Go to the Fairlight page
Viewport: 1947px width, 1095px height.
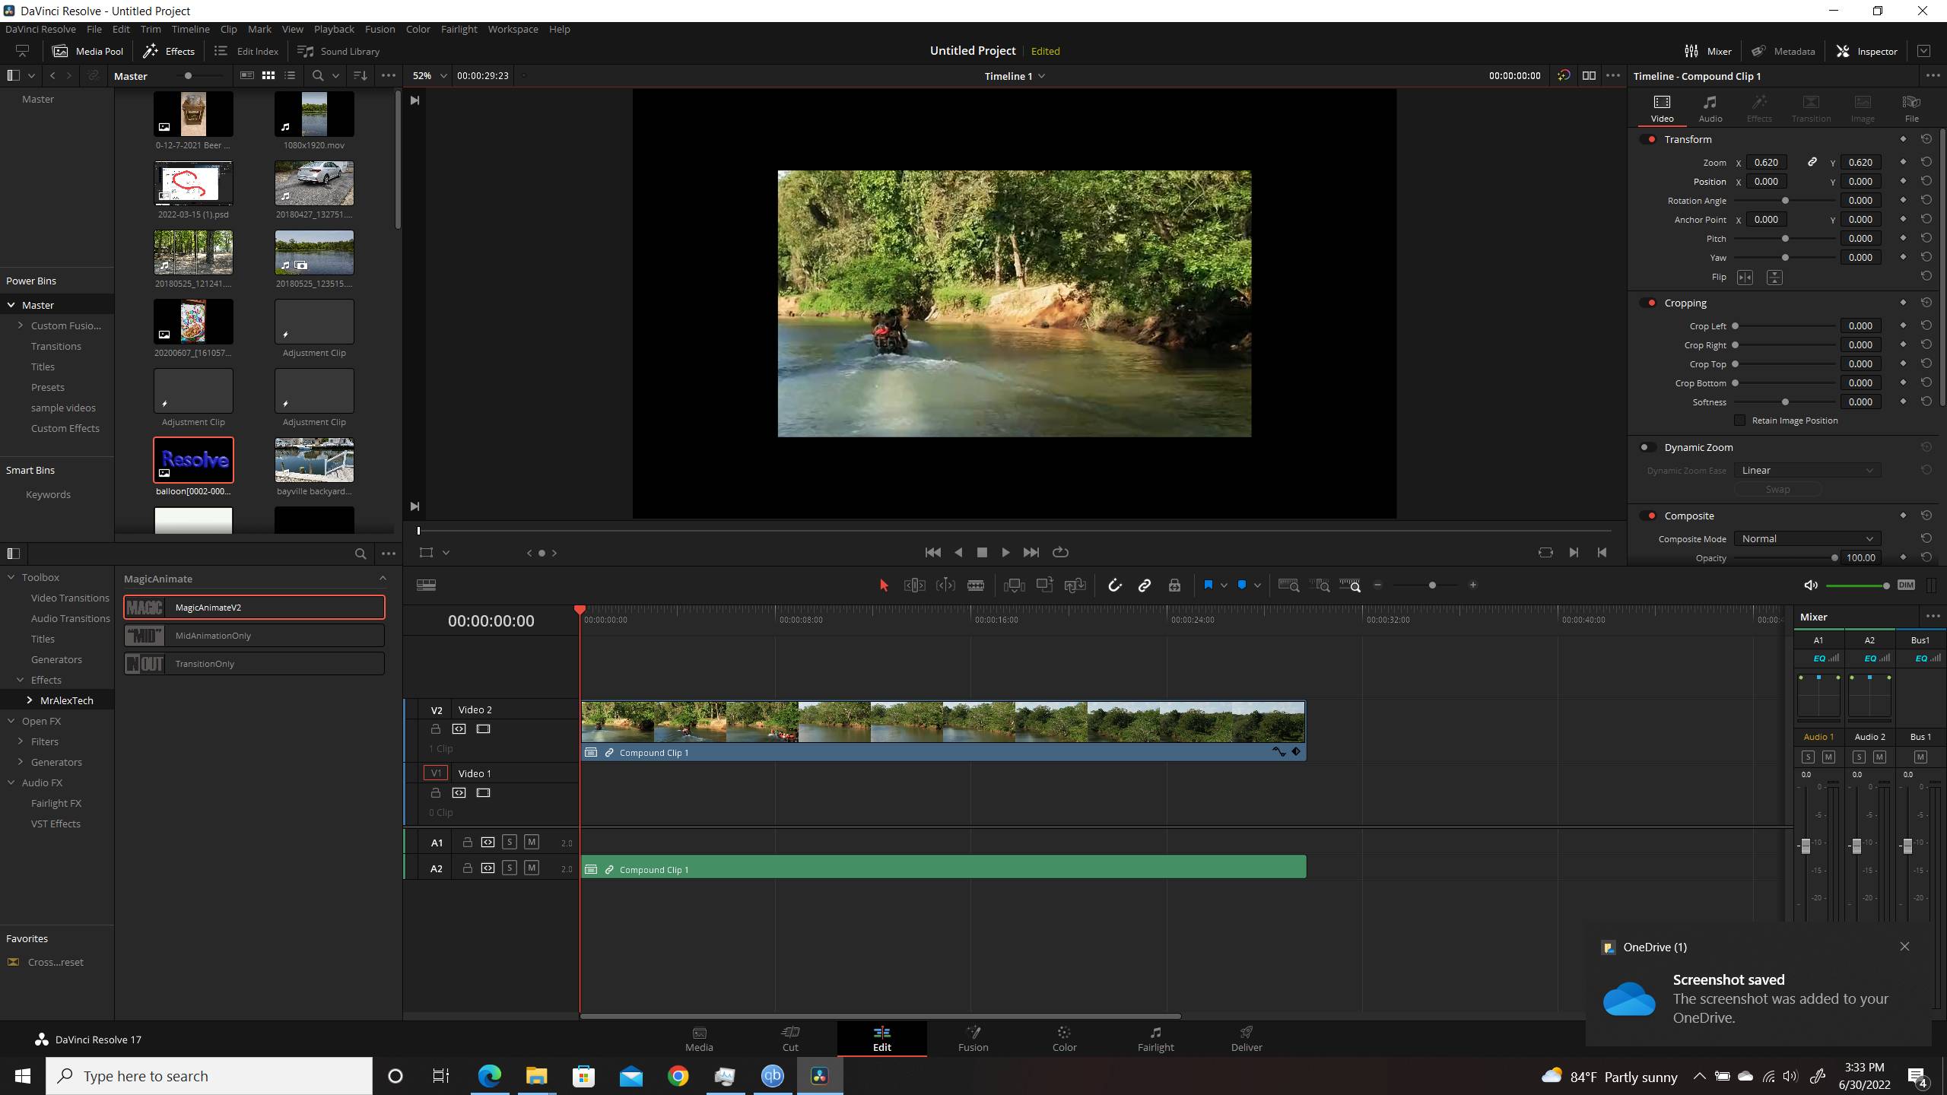[x=1155, y=1038]
